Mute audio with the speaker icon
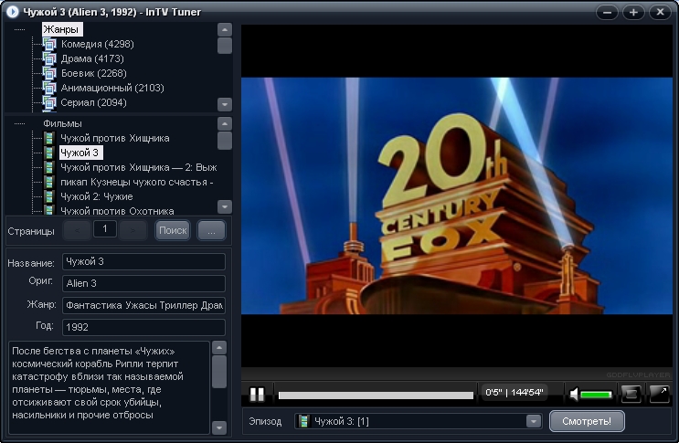Viewport: 679px width, 443px height. pos(574,394)
